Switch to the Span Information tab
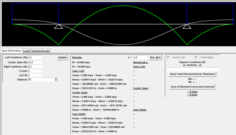Screen dimensions: 236x135 (x=12, y=51)
